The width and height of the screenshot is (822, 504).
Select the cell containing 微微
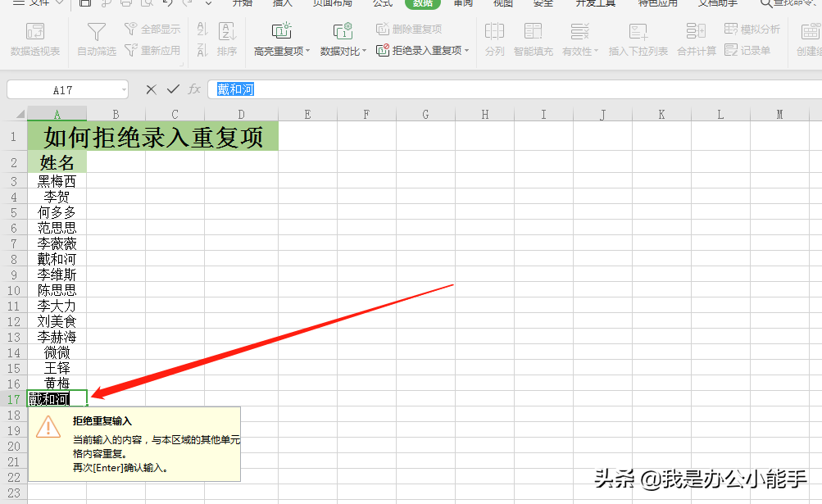pos(57,353)
